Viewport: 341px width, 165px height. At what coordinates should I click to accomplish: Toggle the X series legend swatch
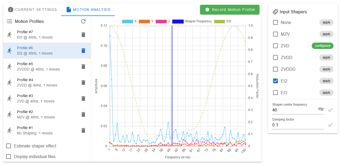(128, 21)
